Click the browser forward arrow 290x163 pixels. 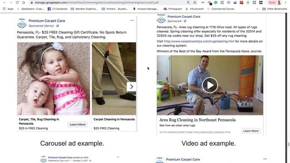(11, 2)
